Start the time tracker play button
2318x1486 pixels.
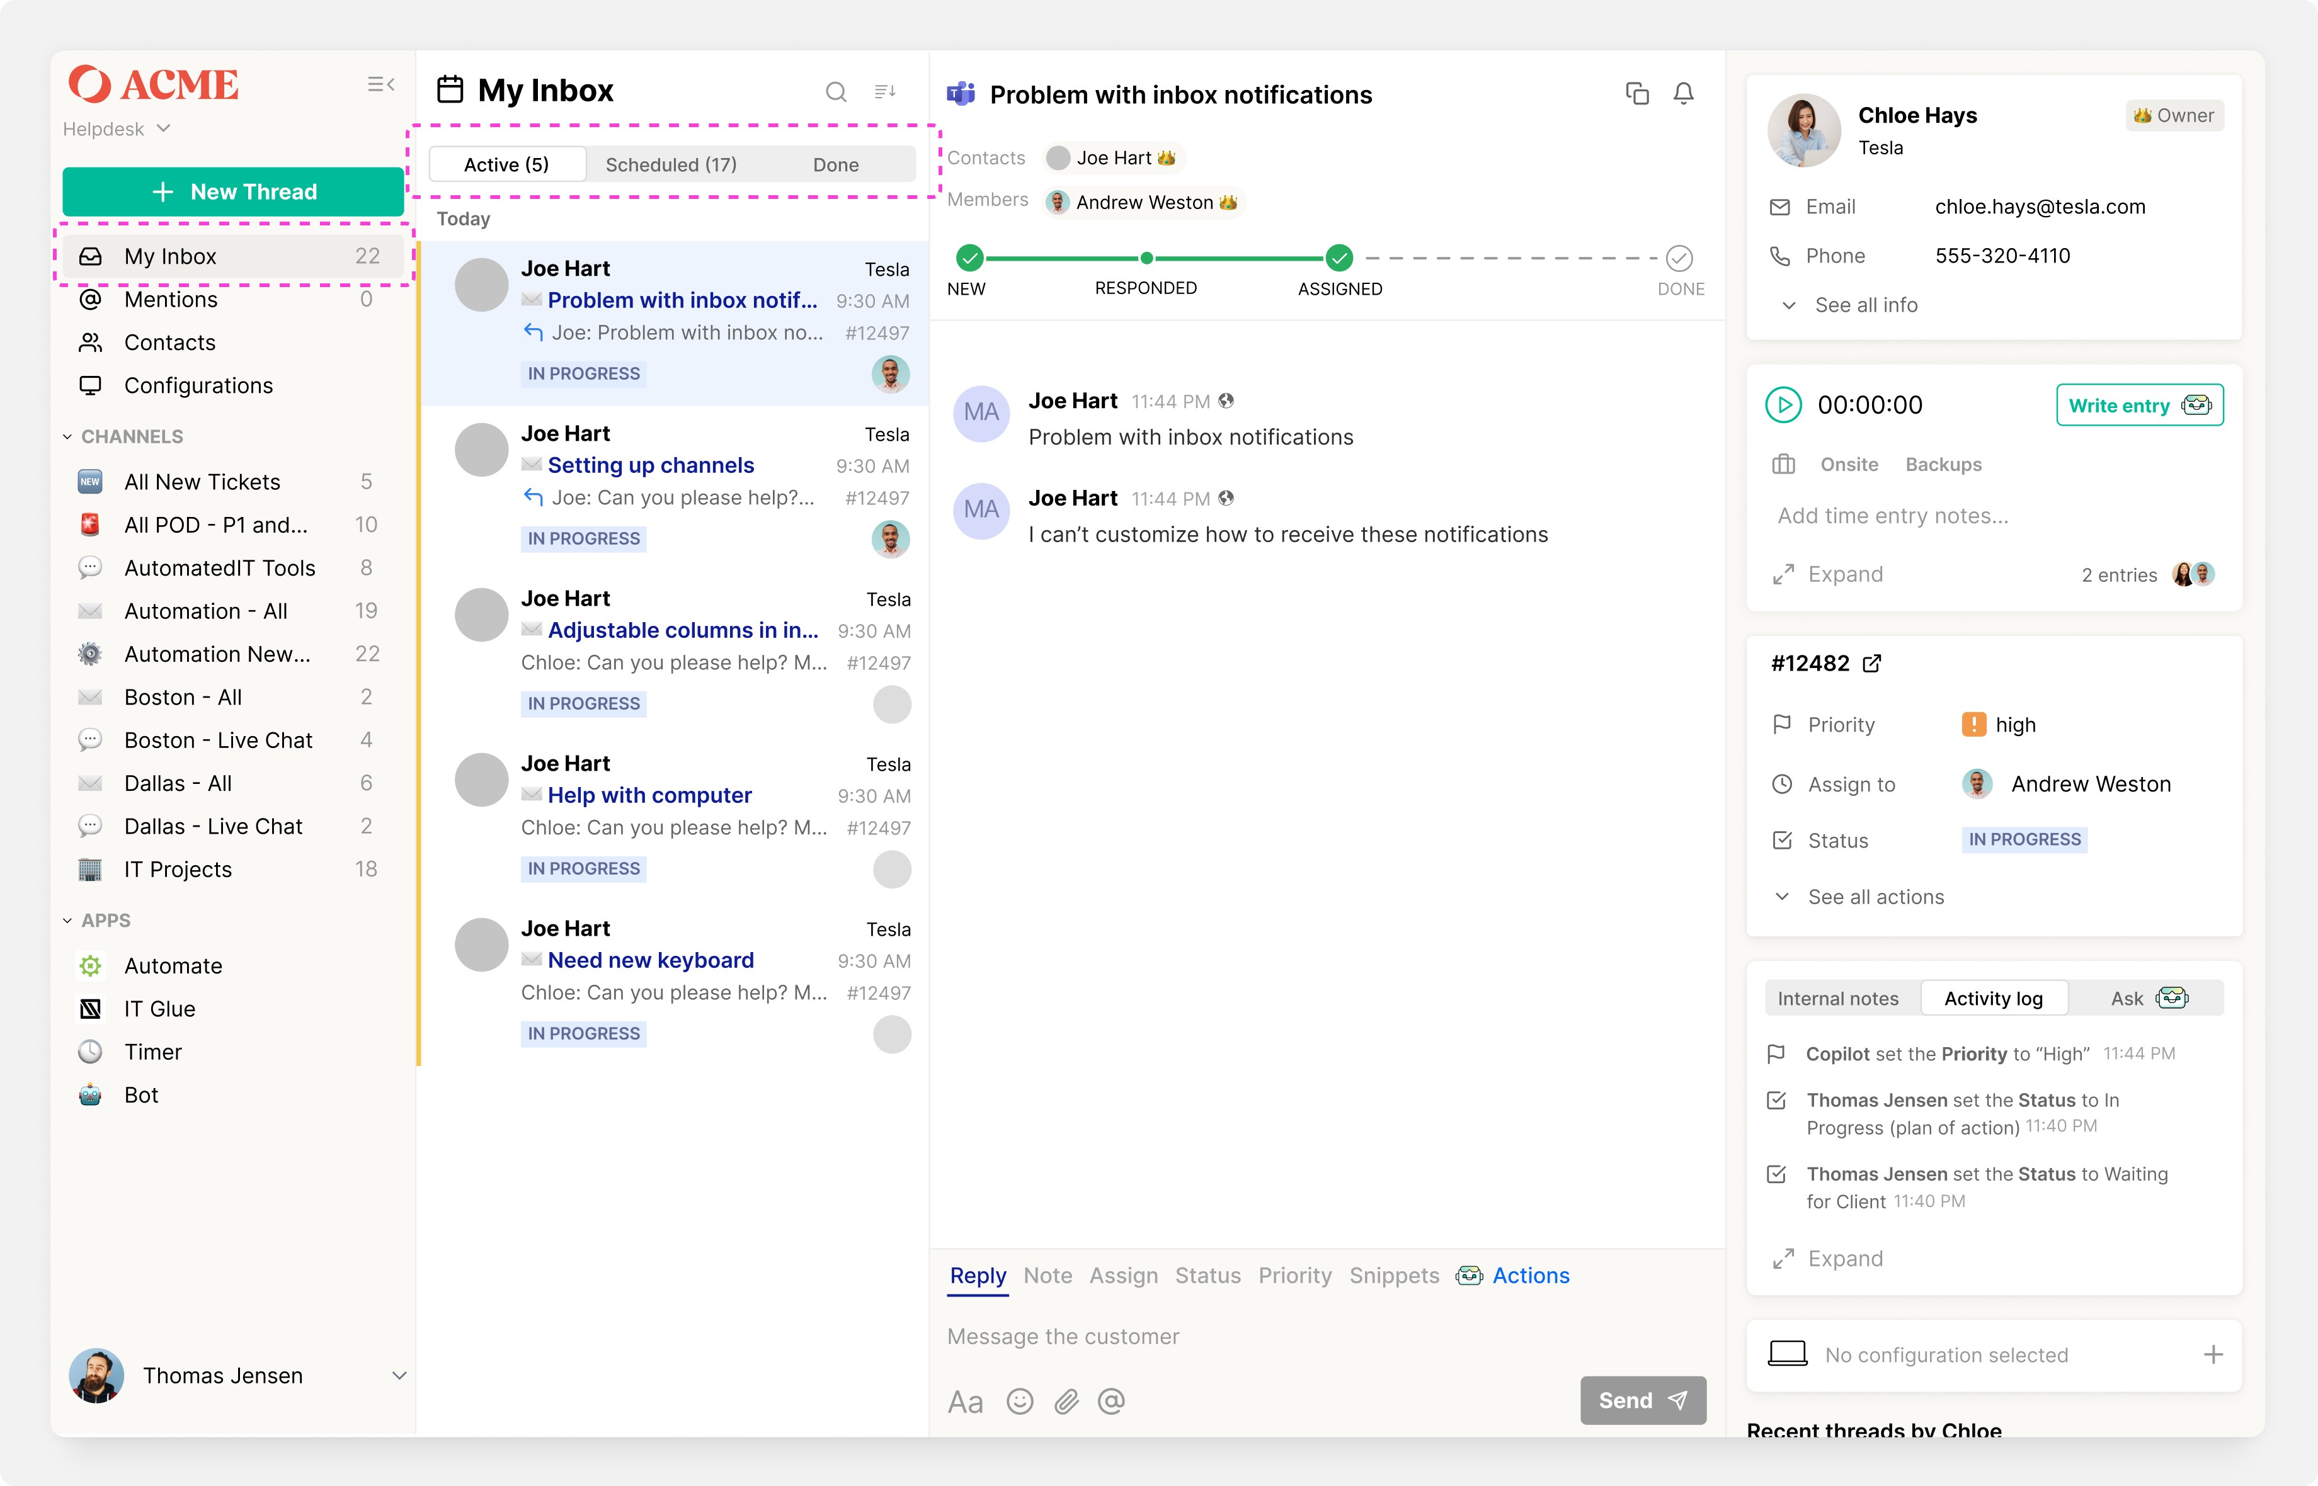(1783, 406)
